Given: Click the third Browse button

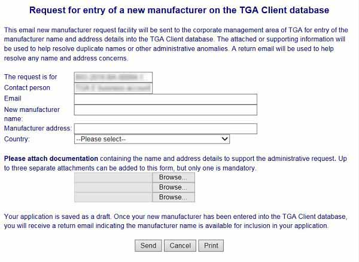Looking at the screenshot, I should [x=173, y=197].
